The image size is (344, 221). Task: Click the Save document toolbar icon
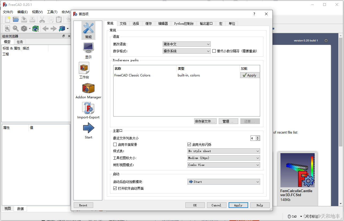pos(24,19)
